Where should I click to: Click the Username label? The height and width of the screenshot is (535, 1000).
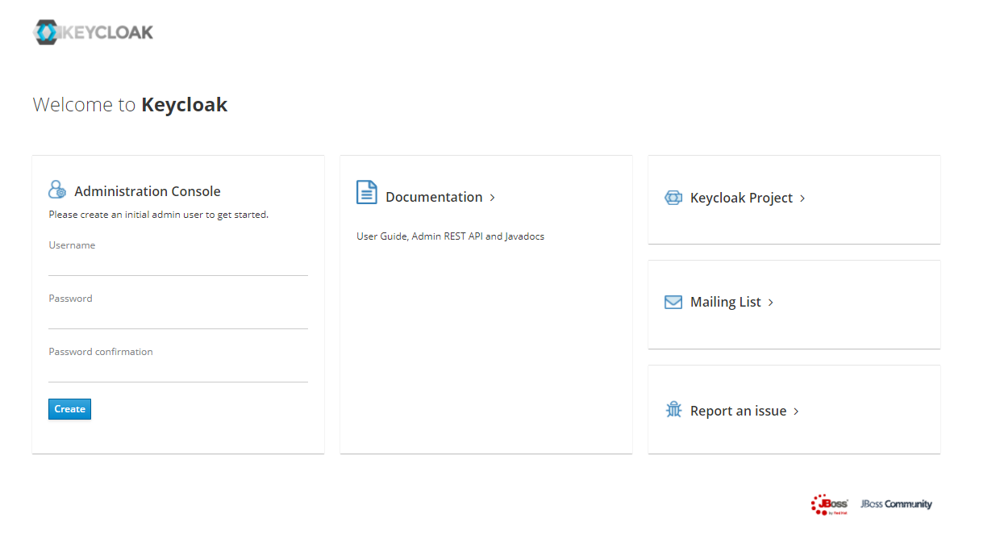click(72, 245)
